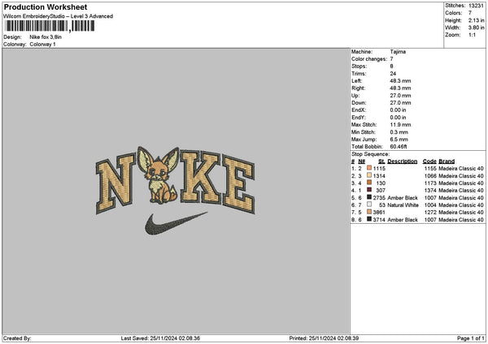488x344 pixels.
Task: Click the tan swatch for stop 7 (3861)
Action: [x=369, y=212]
